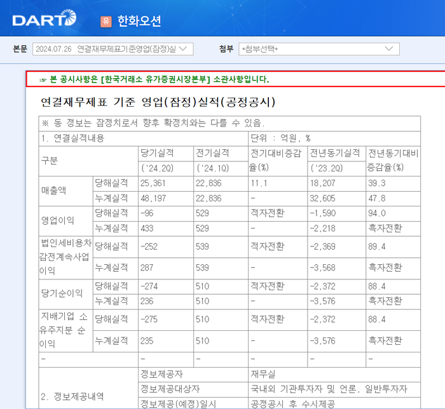
Task: Click the value -96 operating profit
Action: [x=147, y=213]
